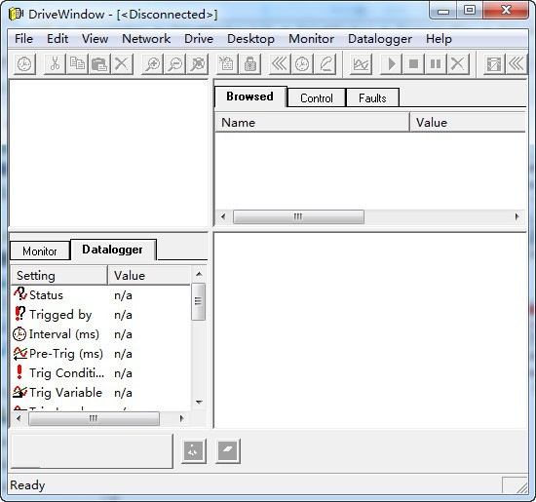
Task: Click the pen edit toolbar icon
Action: click(325, 64)
